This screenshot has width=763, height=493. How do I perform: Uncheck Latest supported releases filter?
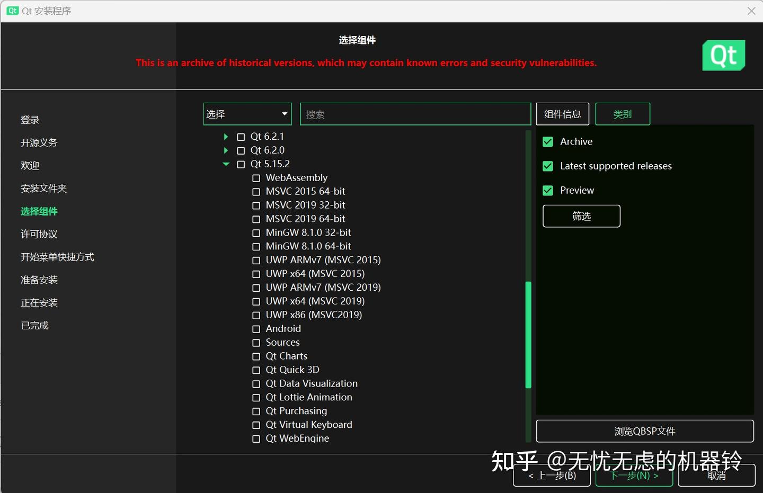tap(547, 166)
